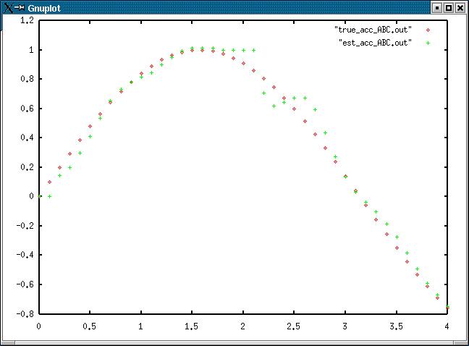Click y-axis label -0.4
The height and width of the screenshot is (346, 469).
(x=25, y=255)
